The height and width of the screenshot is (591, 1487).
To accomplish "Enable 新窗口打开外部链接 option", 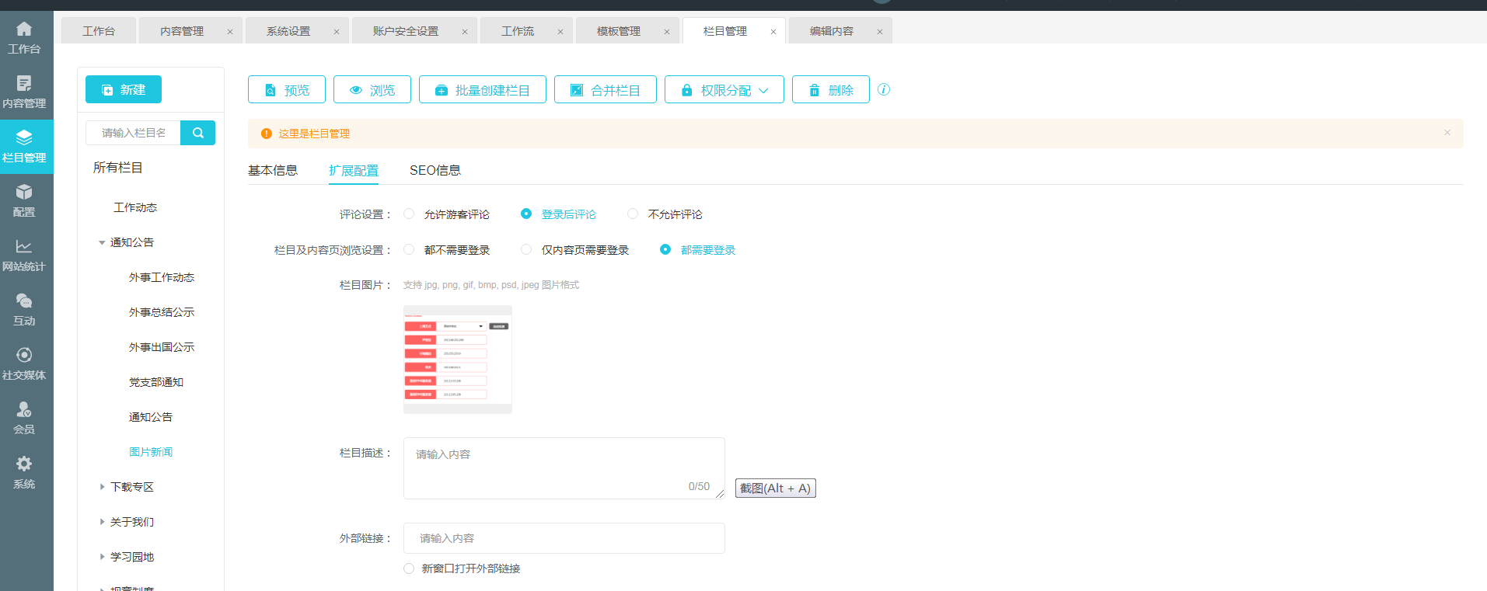I will (409, 568).
